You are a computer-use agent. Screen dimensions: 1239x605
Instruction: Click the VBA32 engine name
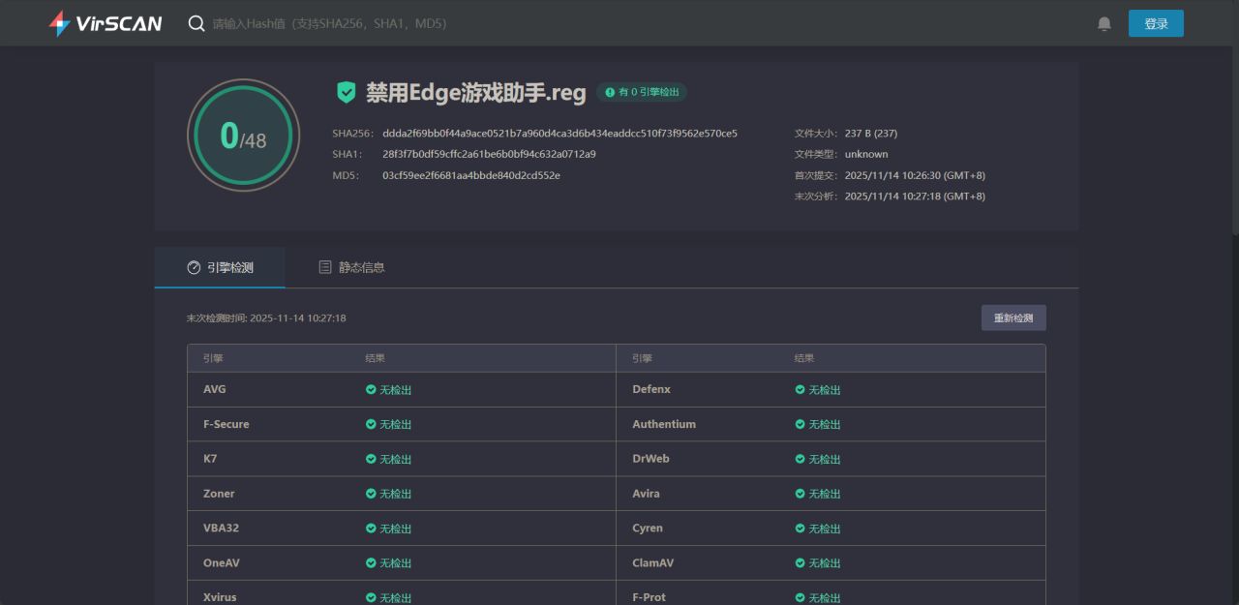221,529
